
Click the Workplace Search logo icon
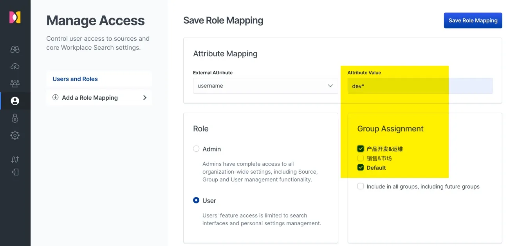[15, 18]
